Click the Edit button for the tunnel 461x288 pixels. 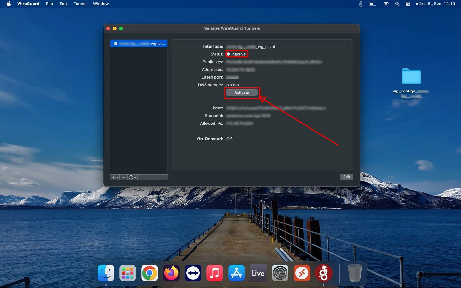click(x=346, y=177)
